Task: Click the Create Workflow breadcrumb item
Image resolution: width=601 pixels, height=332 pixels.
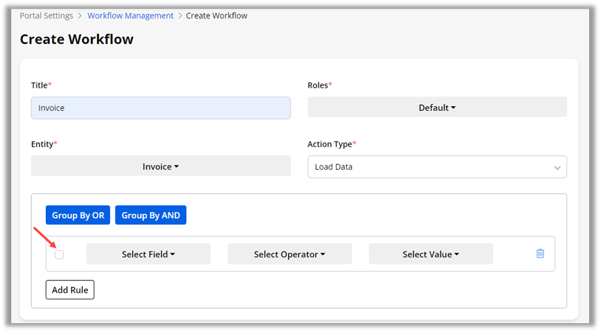Action: coord(216,16)
